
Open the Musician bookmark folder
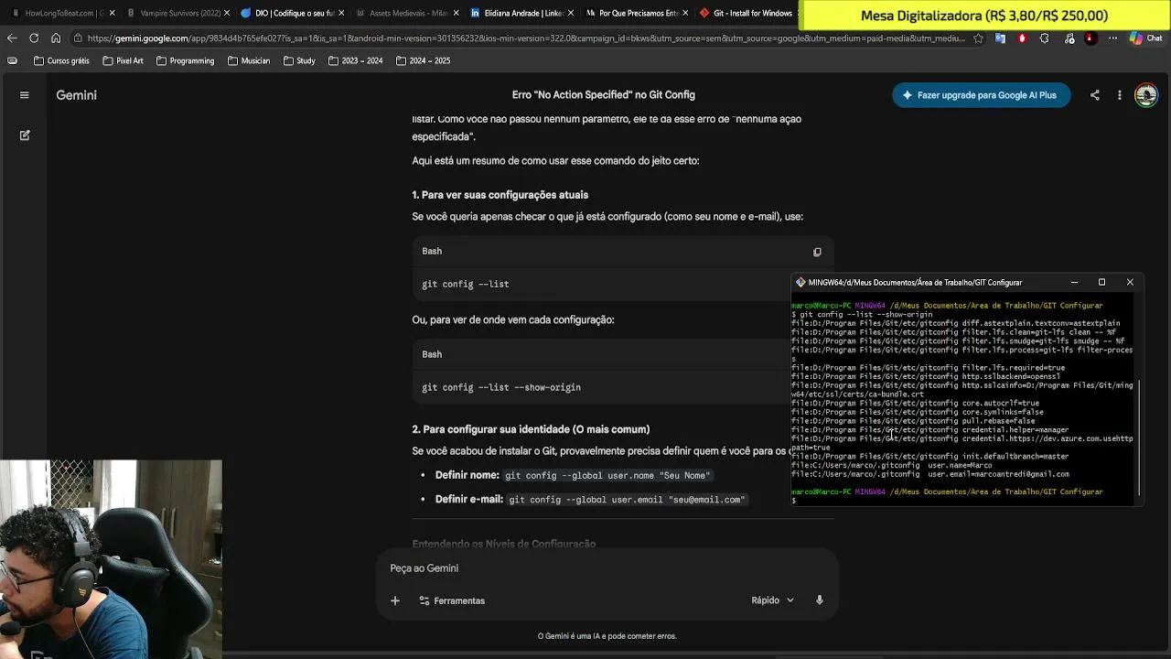[248, 60]
